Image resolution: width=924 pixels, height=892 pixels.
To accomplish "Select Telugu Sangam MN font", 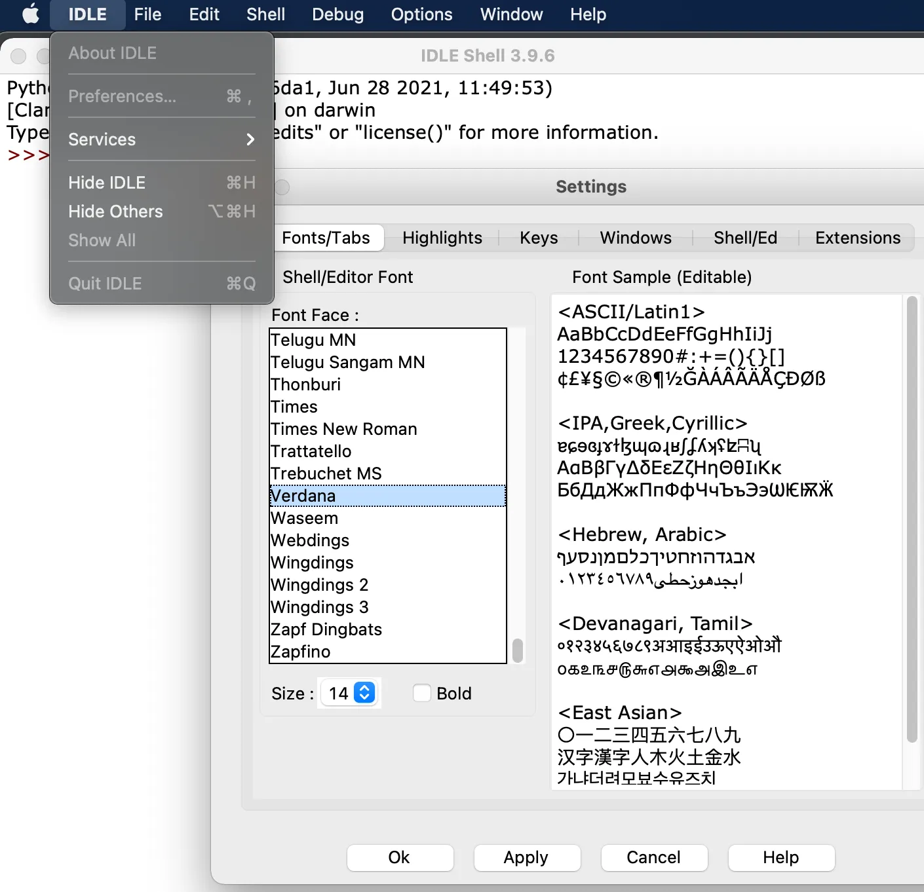I will (388, 362).
